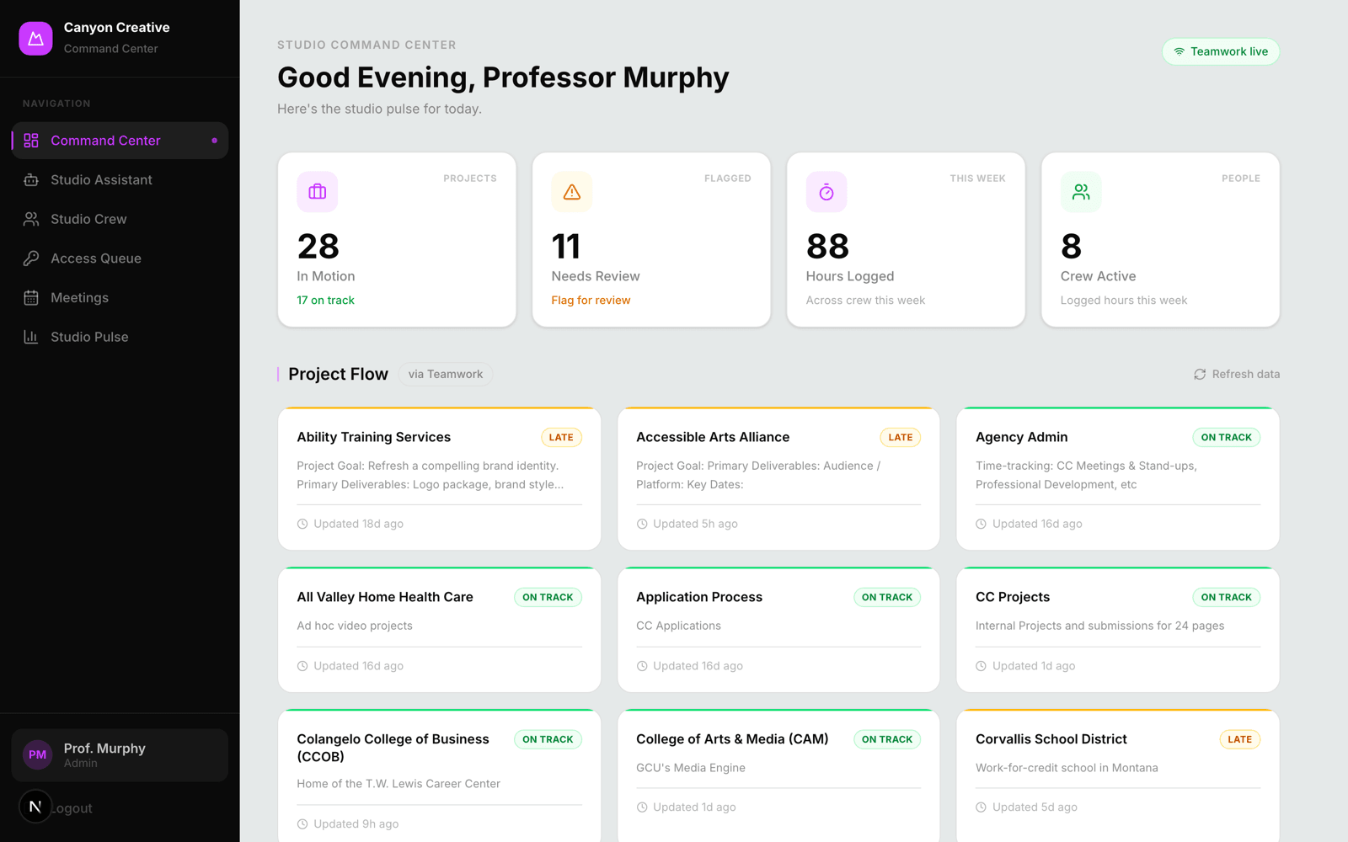Open the Accessible Arts Alliance project card

pos(778,478)
